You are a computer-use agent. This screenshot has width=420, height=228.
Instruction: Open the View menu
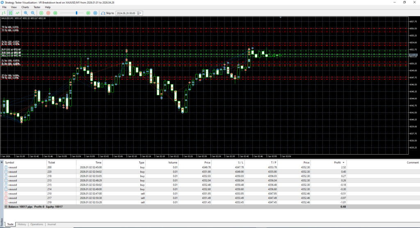click(x=14, y=7)
